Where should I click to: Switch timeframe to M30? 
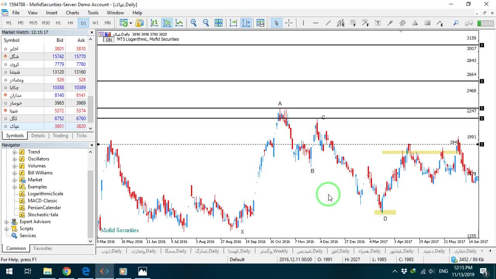(46, 23)
